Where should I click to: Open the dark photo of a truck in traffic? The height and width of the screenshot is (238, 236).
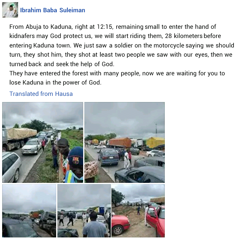(x=29, y=211)
